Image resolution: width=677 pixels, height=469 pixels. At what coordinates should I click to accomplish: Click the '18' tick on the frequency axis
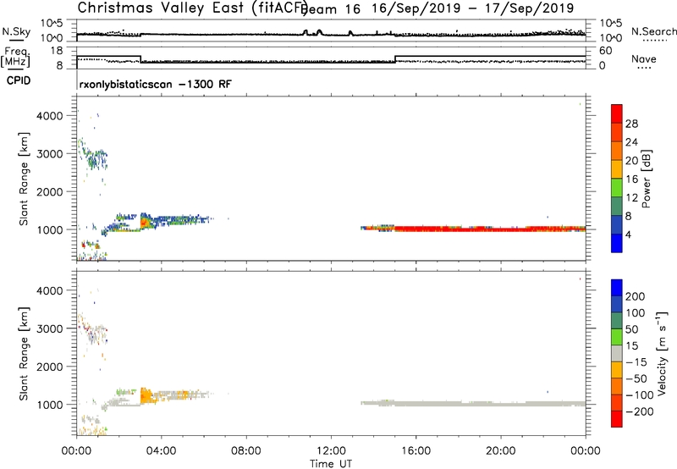57,51
